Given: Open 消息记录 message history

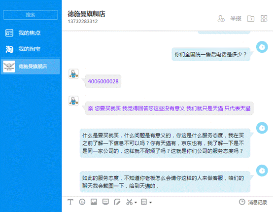Looking at the screenshot, I should 253,202.
